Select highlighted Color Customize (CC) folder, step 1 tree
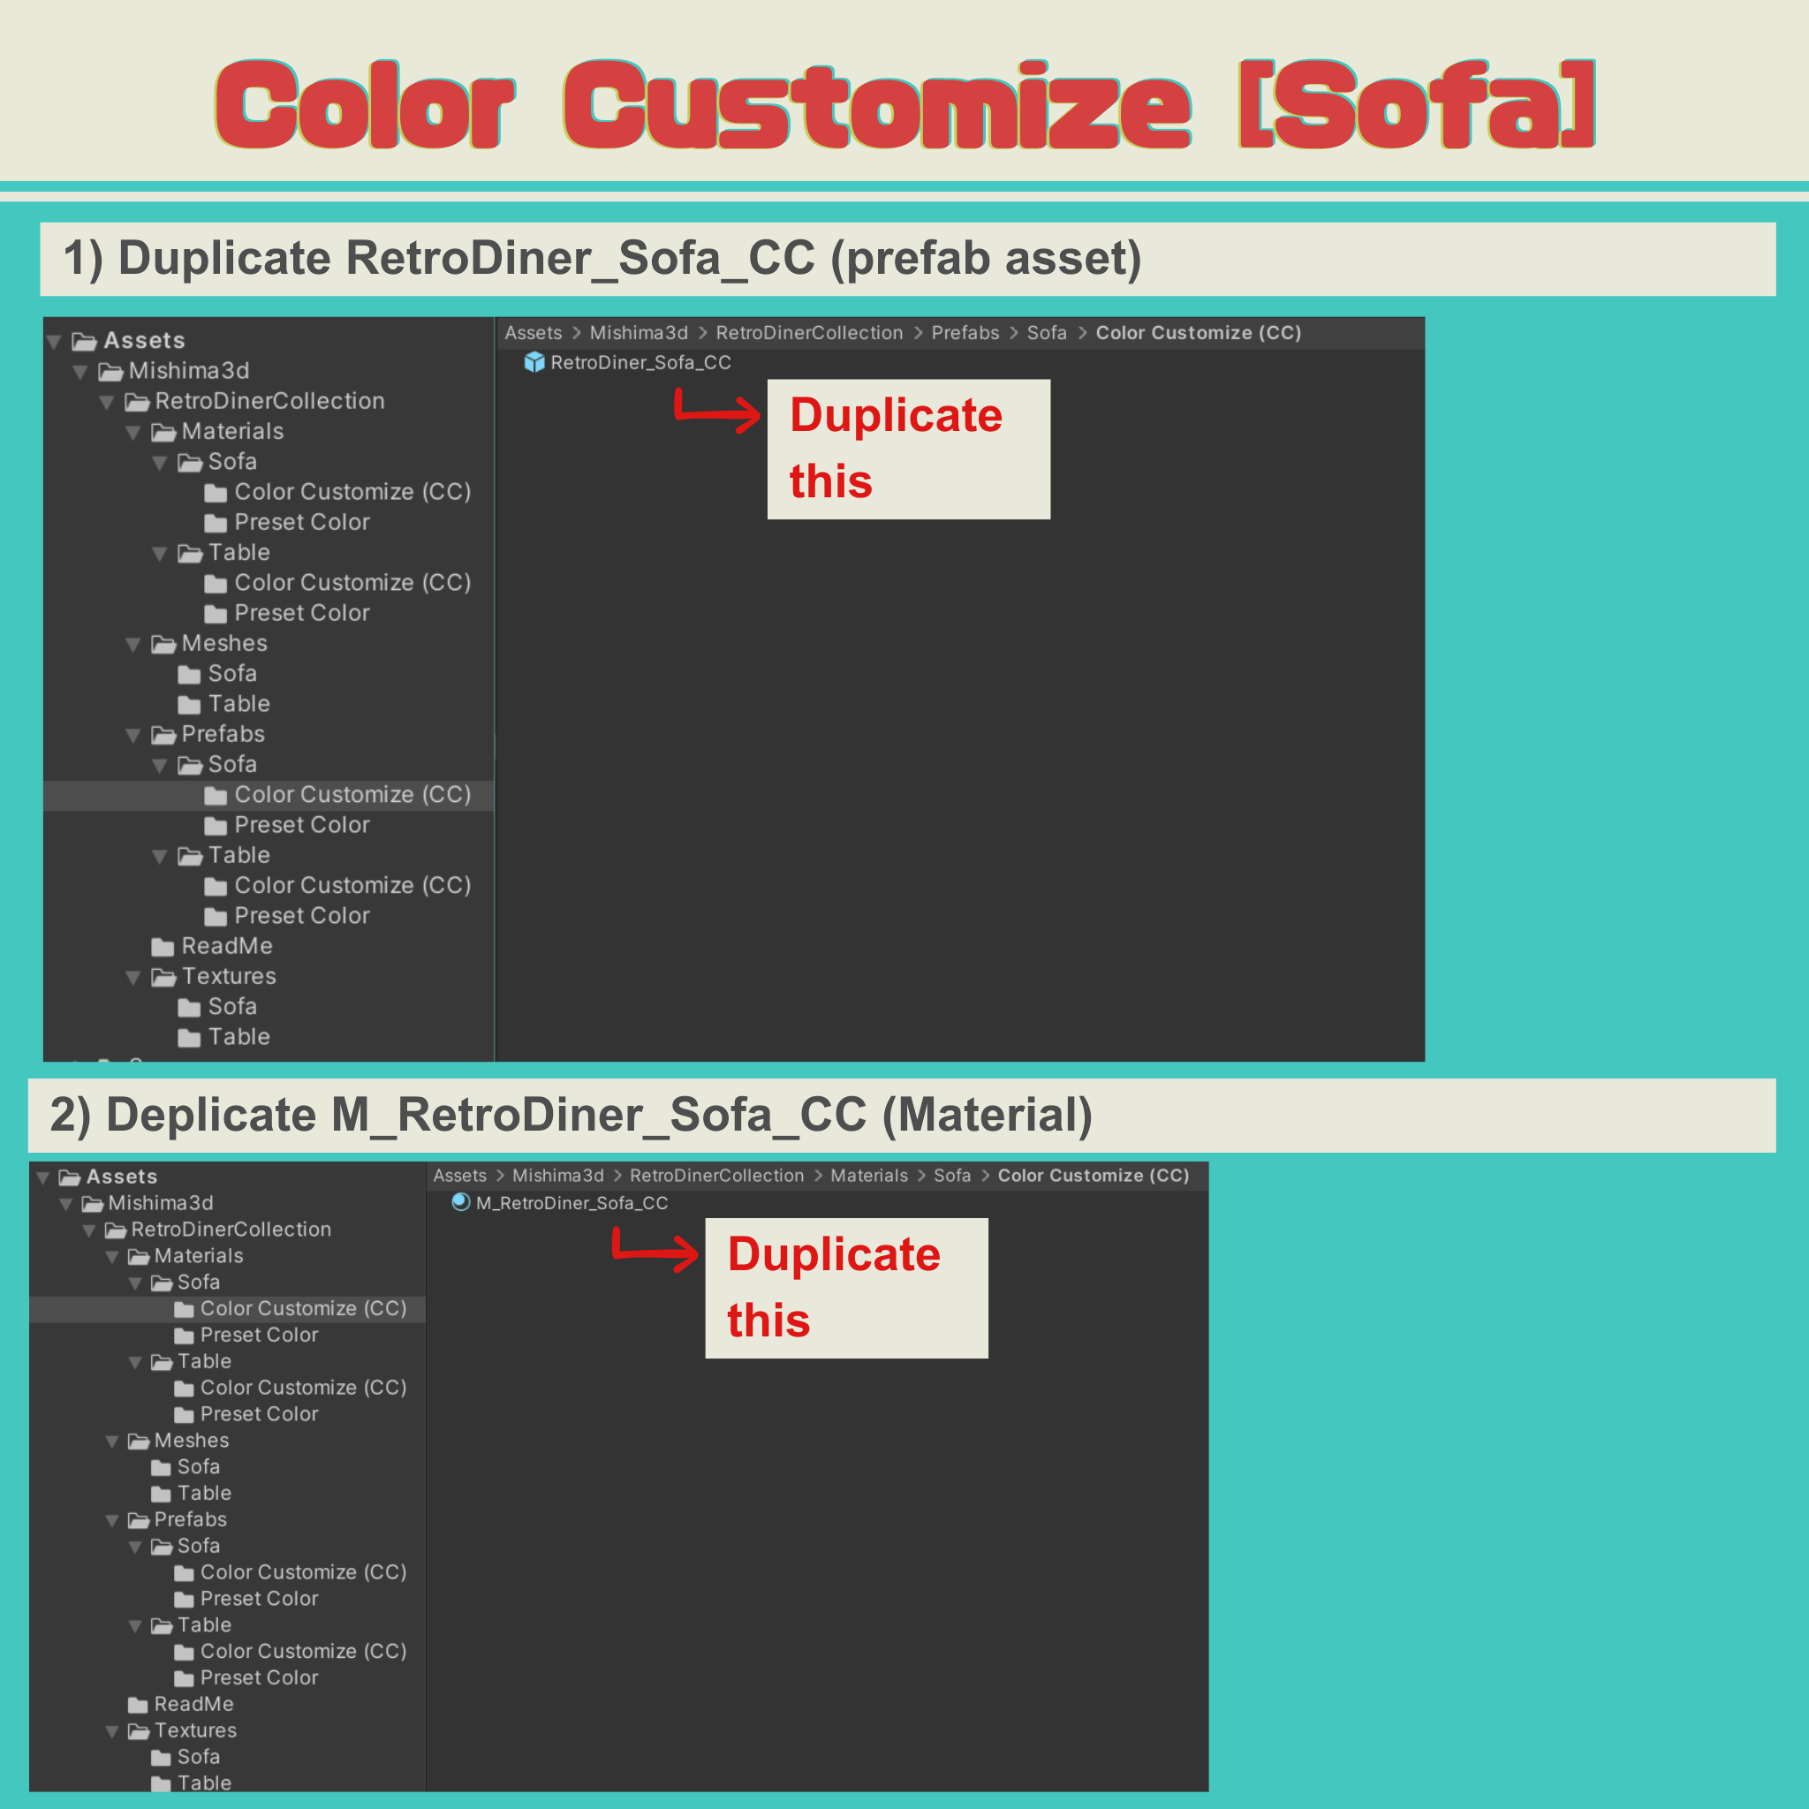This screenshot has height=1809, width=1809. [269, 795]
